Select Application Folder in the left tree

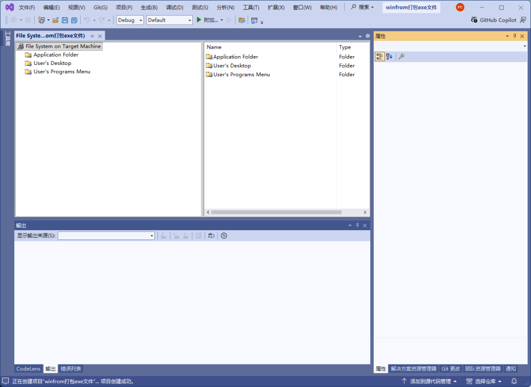point(56,55)
